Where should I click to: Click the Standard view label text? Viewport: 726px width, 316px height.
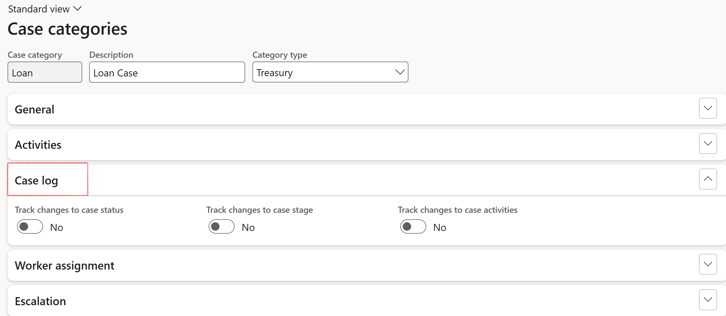coord(39,9)
